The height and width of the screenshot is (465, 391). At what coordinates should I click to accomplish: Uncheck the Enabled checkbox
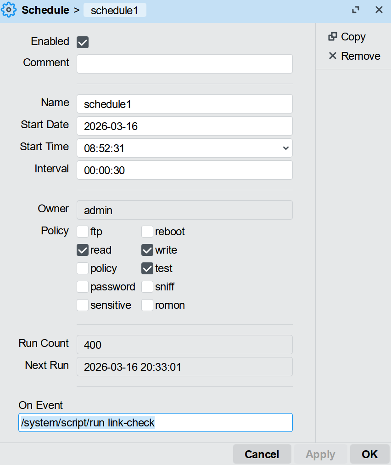point(83,42)
